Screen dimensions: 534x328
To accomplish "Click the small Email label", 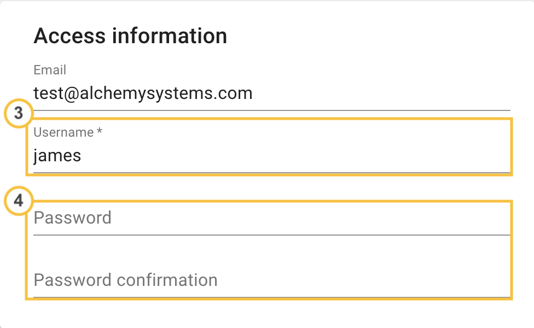I will pyautogui.click(x=50, y=70).
